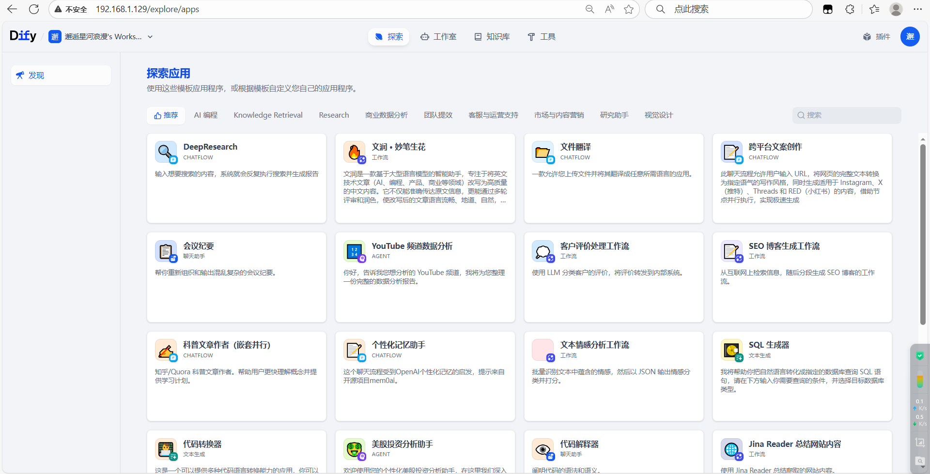Click the browser address bar URL
The image size is (930, 474).
point(147,9)
